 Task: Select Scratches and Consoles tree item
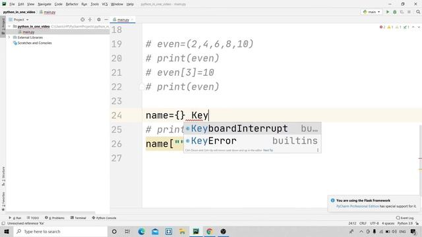(x=34, y=43)
